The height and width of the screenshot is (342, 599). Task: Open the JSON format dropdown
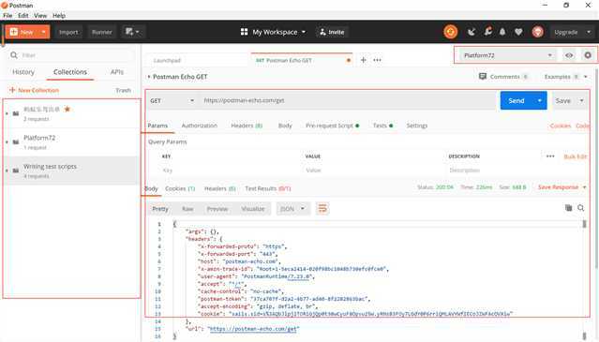292,209
